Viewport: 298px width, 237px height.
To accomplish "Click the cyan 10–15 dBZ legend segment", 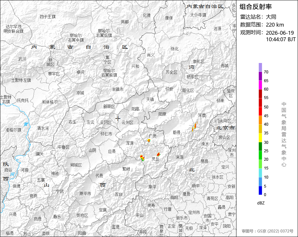I will coord(260,173).
